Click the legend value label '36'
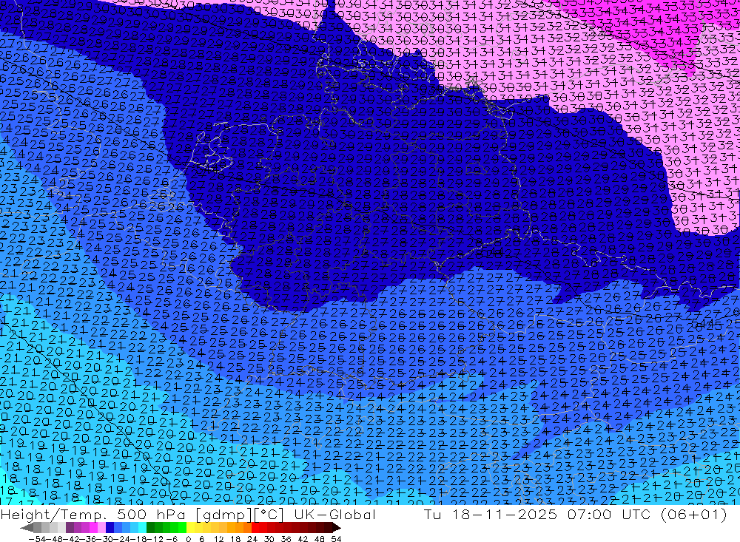Image resolution: width=740 pixels, height=542 pixels. 286,539
